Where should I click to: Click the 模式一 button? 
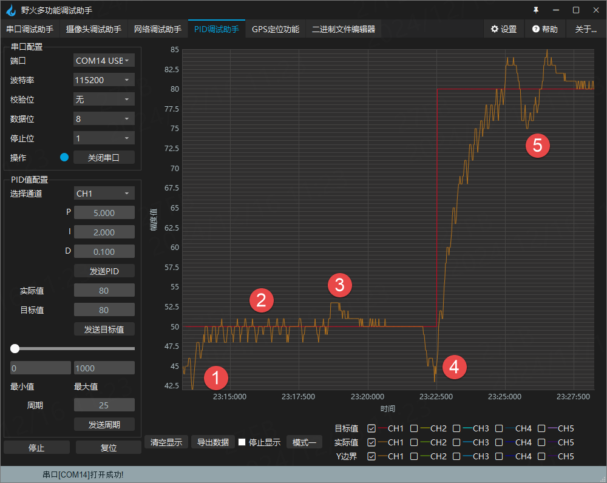[304, 442]
